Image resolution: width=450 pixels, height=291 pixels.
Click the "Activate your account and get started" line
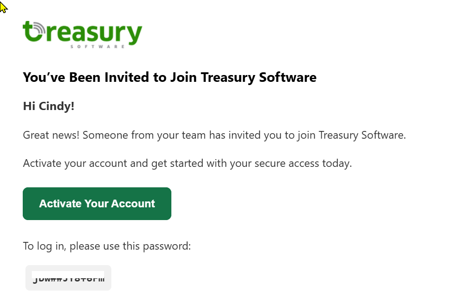pyautogui.click(x=115, y=163)
